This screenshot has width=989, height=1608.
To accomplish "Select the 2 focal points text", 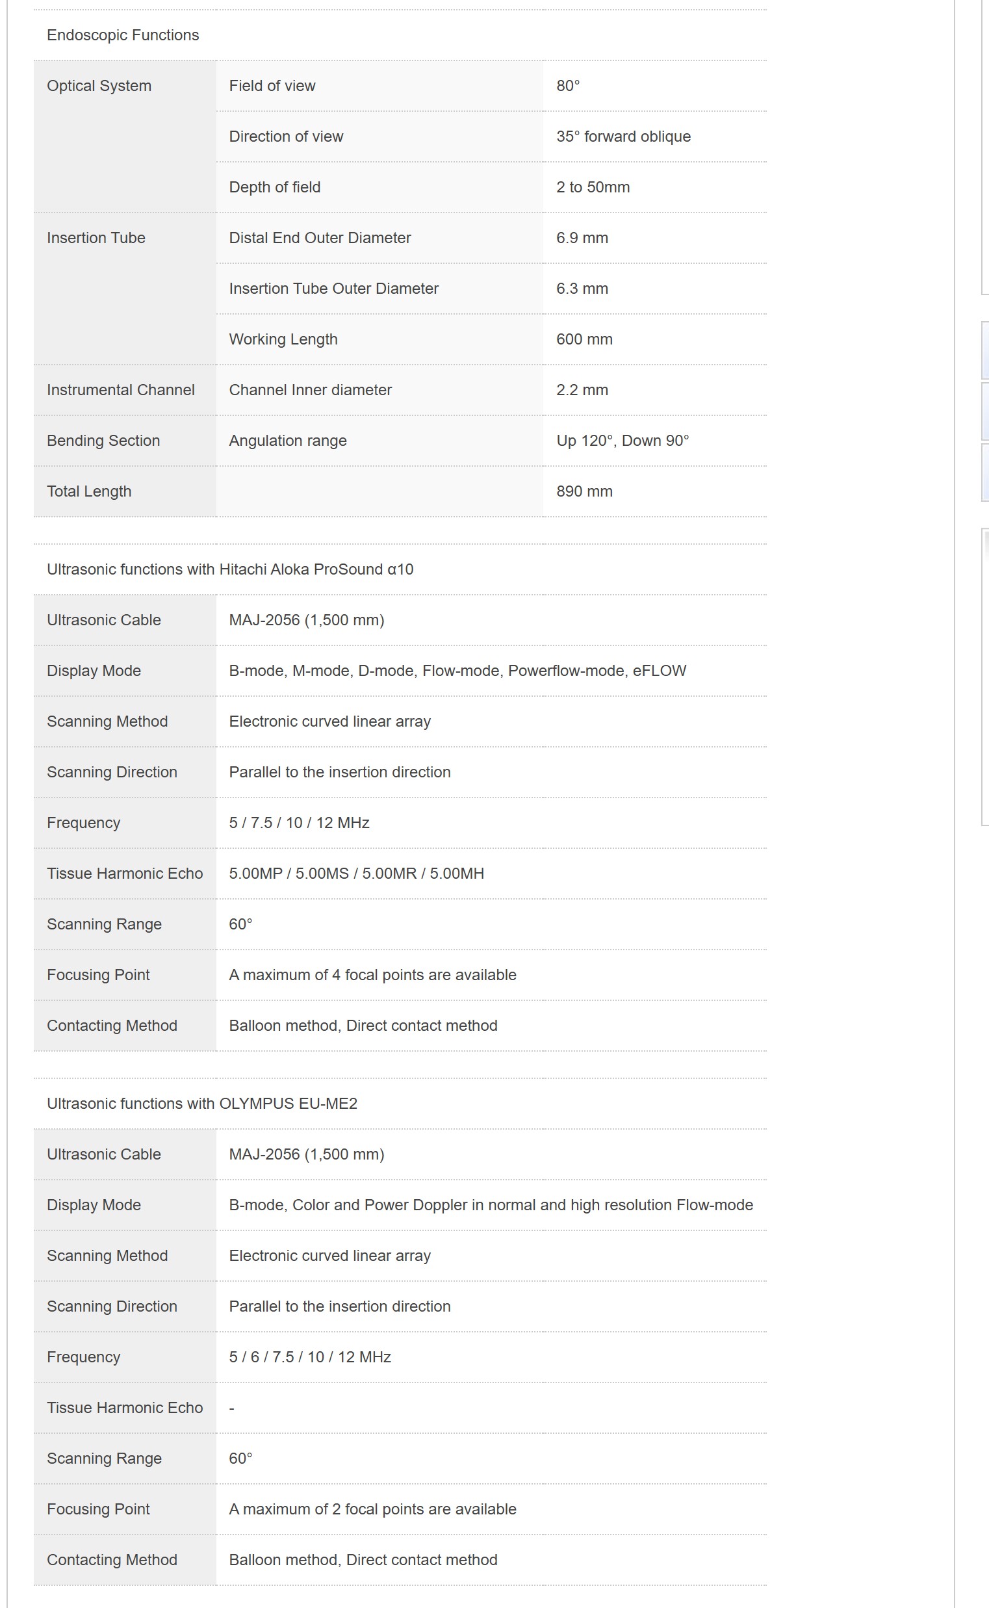I will point(372,1509).
